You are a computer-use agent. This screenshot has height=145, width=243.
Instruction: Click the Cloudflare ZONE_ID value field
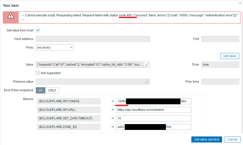pyautogui.click(x=154, y=127)
